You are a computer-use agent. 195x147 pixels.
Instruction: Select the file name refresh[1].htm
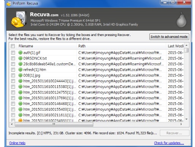pos(35,70)
